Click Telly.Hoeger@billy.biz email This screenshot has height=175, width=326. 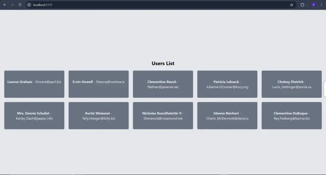click(99, 118)
